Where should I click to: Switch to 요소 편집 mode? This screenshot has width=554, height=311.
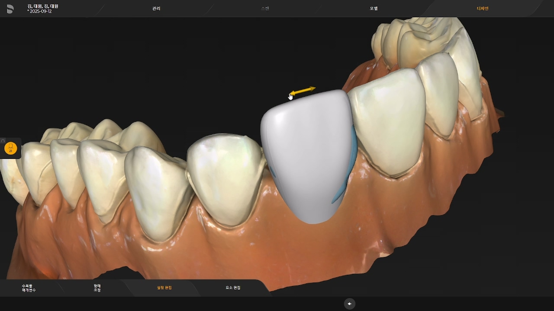click(x=233, y=288)
